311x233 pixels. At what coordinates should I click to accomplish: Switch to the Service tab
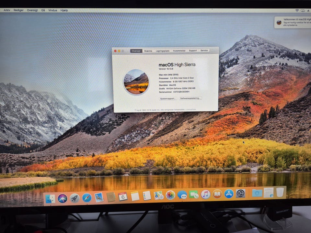point(204,50)
